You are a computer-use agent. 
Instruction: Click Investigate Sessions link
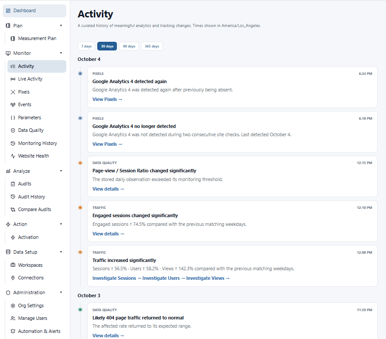click(117, 278)
